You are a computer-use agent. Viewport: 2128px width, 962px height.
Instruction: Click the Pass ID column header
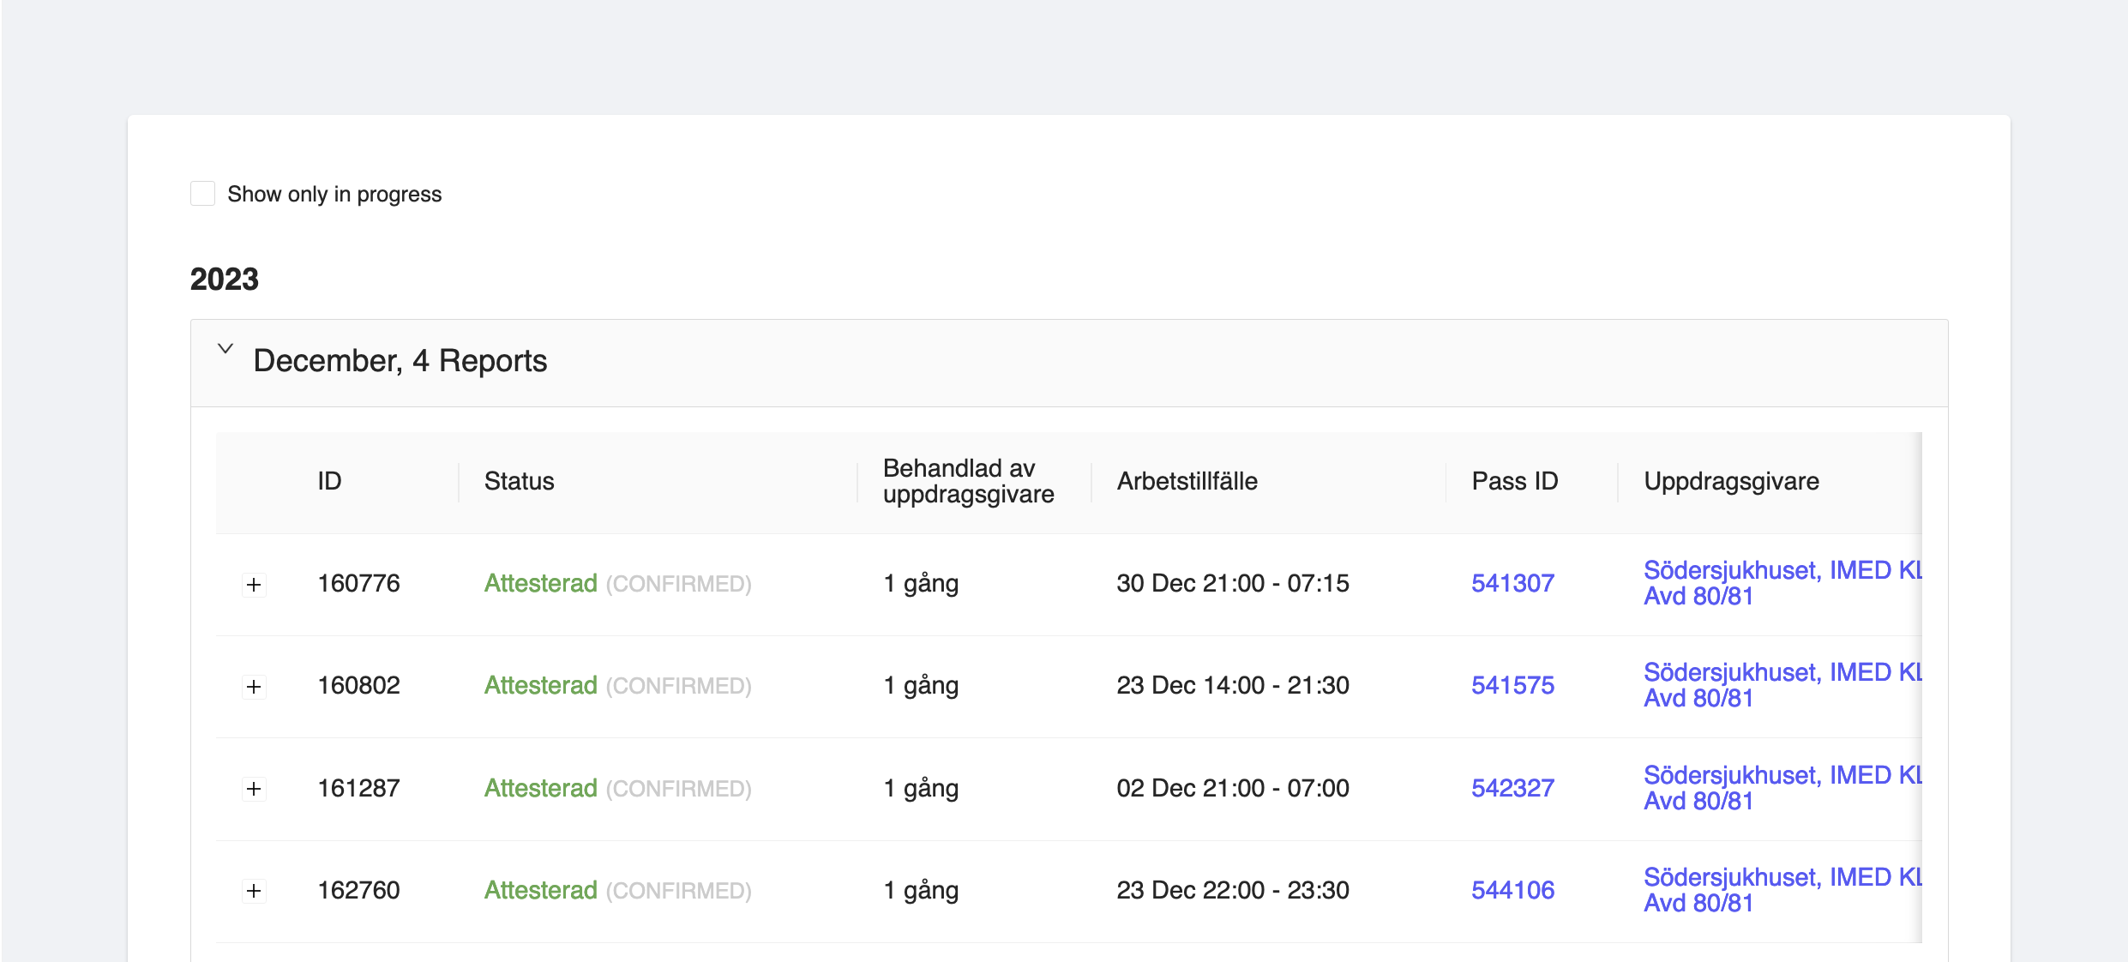(1514, 482)
